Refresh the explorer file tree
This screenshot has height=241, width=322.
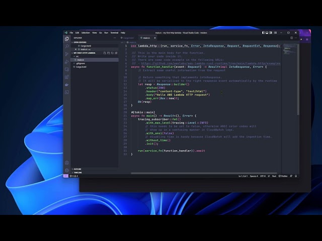[112, 53]
